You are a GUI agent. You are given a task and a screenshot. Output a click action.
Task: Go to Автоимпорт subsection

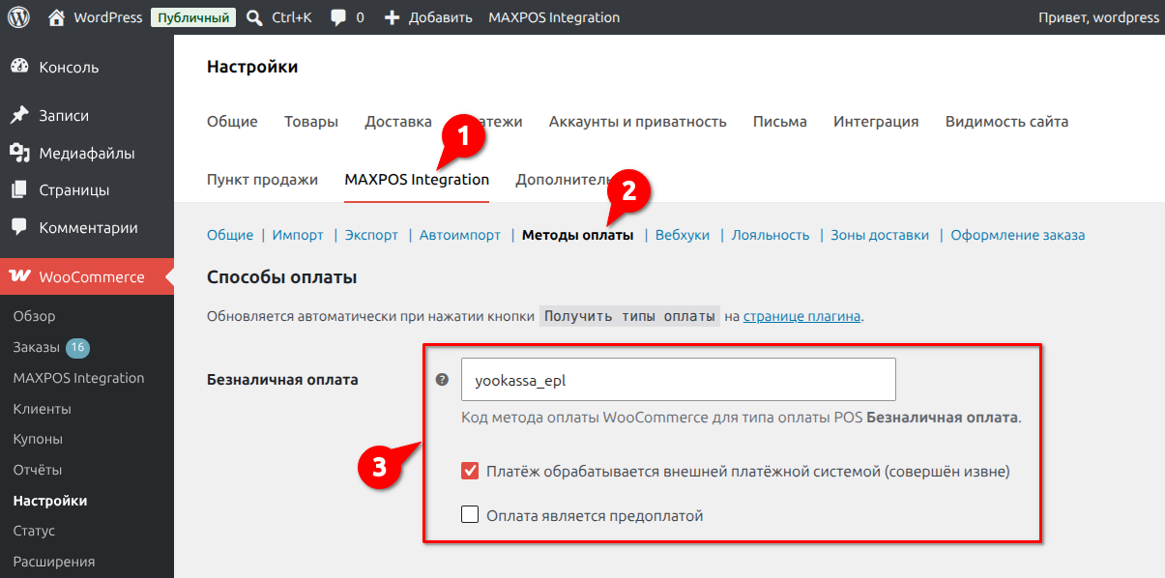460,235
